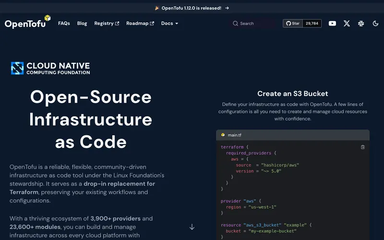Click the 'Create an S3 Bucket' heading
Screen dimensions: 384x240
(x=293, y=94)
